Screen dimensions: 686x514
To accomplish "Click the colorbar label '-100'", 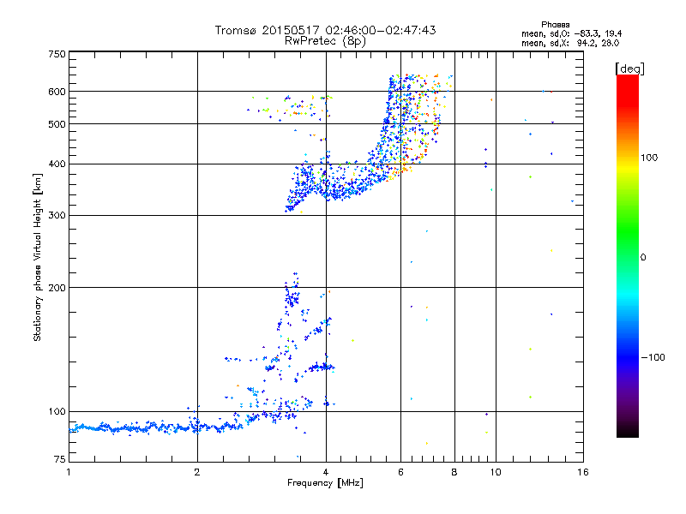I will pyautogui.click(x=653, y=357).
